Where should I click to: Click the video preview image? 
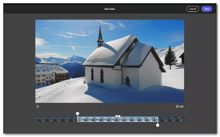[110, 61]
